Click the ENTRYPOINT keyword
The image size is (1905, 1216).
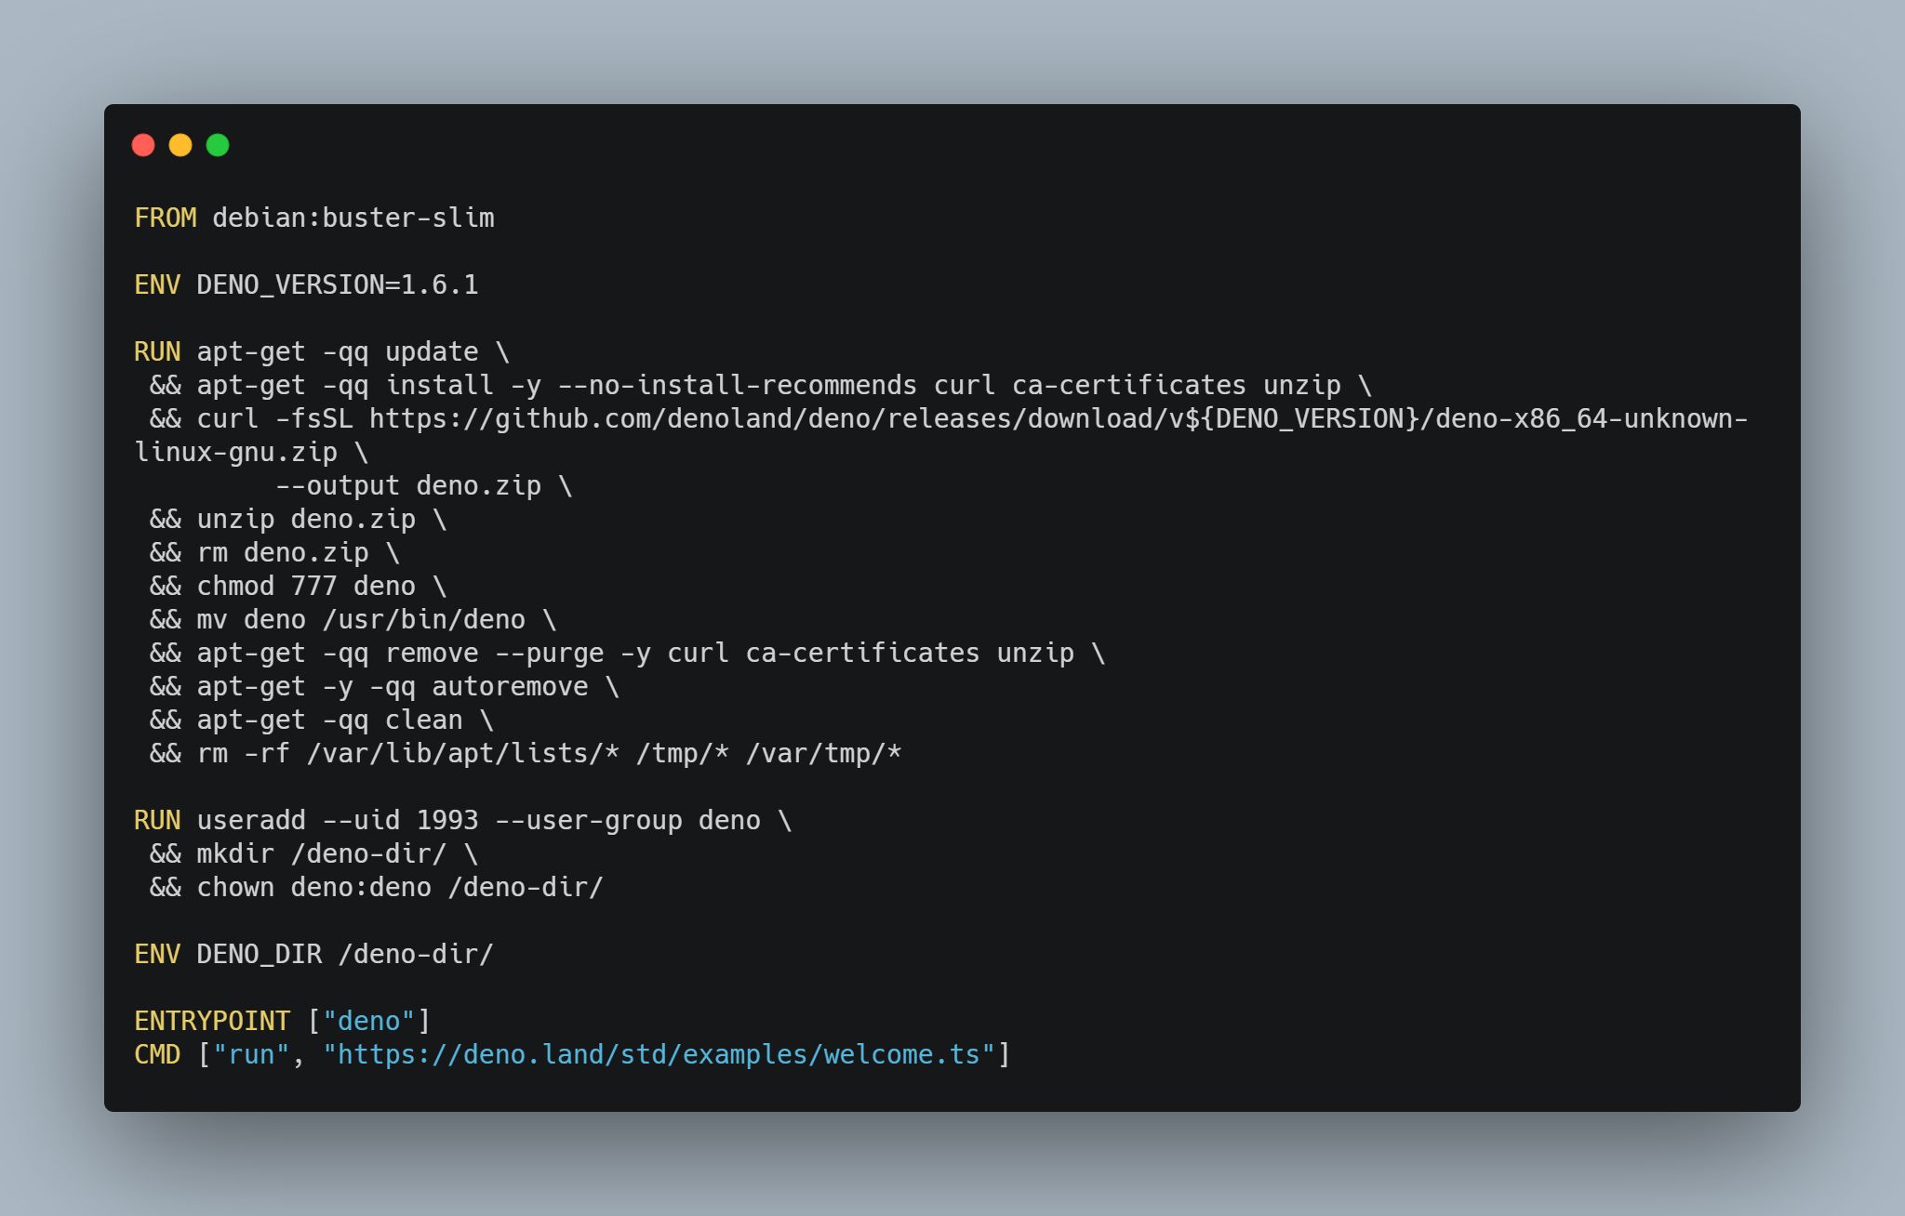click(212, 1022)
